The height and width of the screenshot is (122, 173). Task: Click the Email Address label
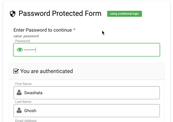(x=26, y=121)
